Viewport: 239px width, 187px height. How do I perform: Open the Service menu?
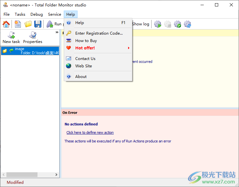pos(54,14)
